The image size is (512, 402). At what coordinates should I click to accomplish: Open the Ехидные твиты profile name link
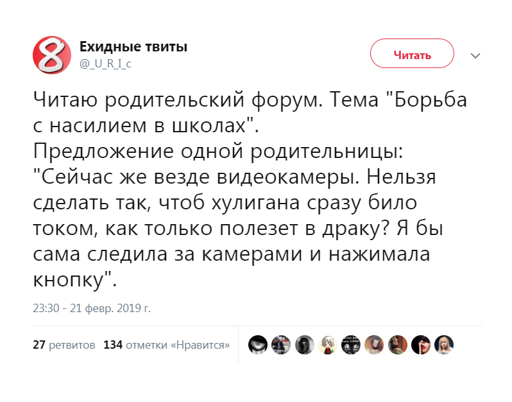pyautogui.click(x=133, y=47)
